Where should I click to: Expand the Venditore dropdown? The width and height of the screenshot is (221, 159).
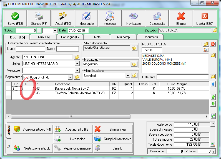click(x=77, y=70)
